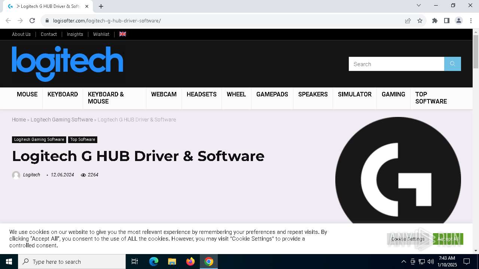Screen dimensions: 479x269
Task: Open Chrome profile avatar icon
Action: pos(459,21)
